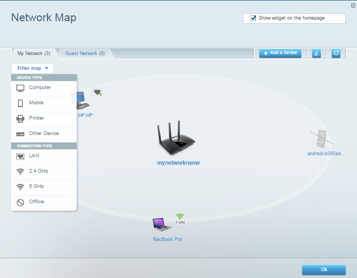Click the router icon in map center
This screenshot has height=278, width=357.
(176, 138)
